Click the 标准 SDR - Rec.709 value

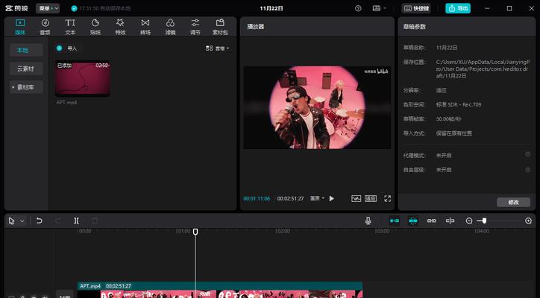pos(459,104)
